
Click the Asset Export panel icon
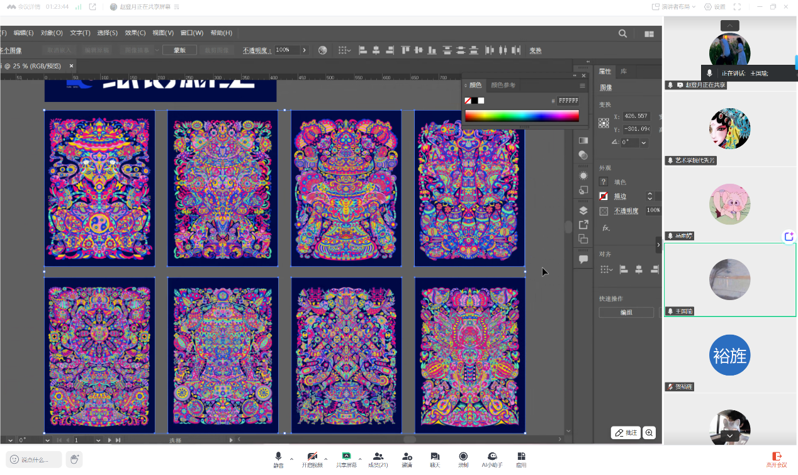point(583,225)
